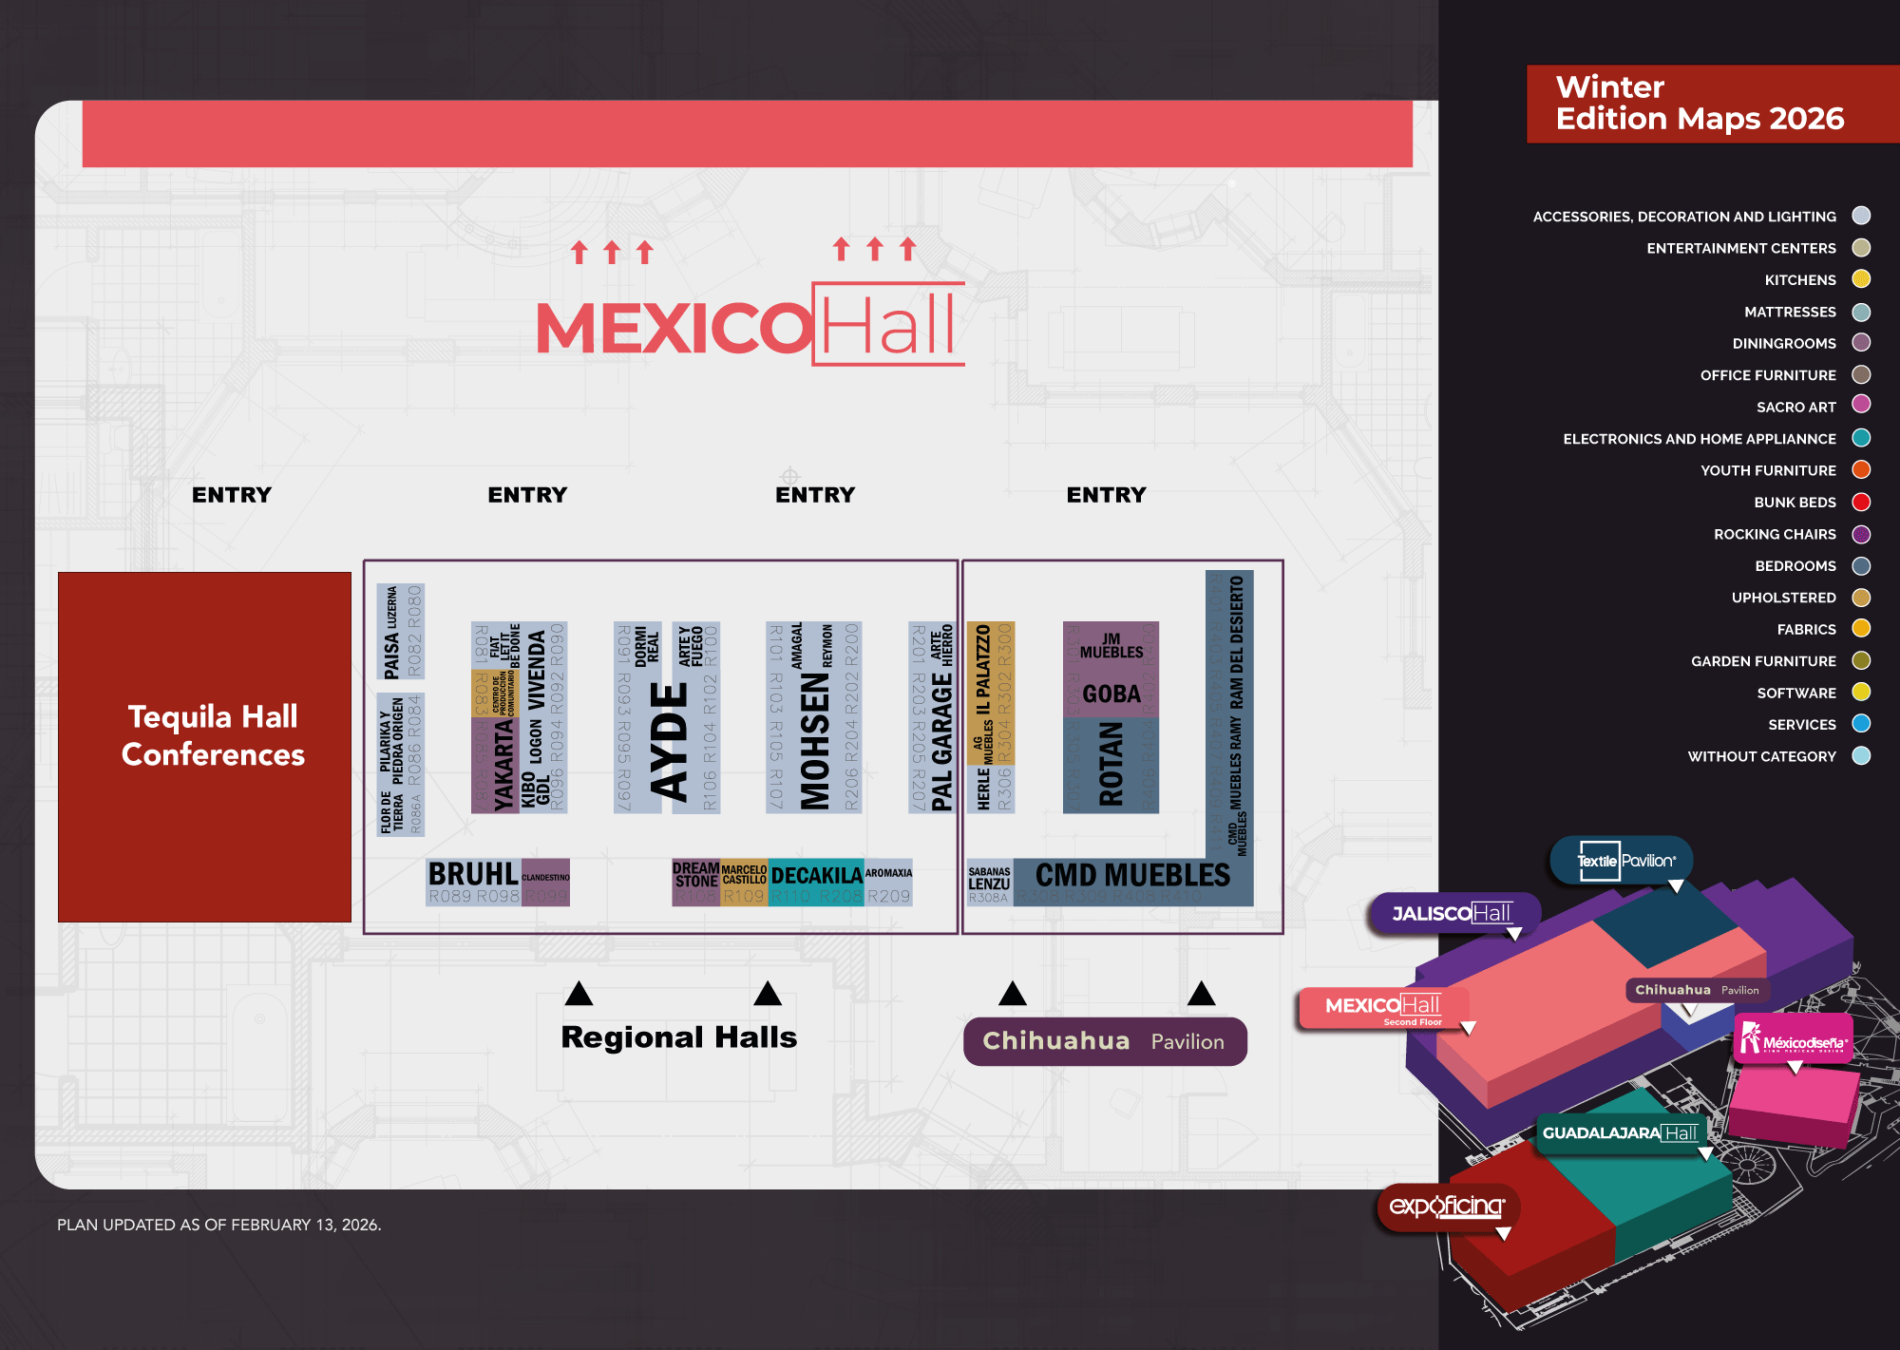Viewport: 1900px width, 1350px height.
Task: Select the GUADALAJARA Hall map label
Action: pyautogui.click(x=1620, y=1132)
